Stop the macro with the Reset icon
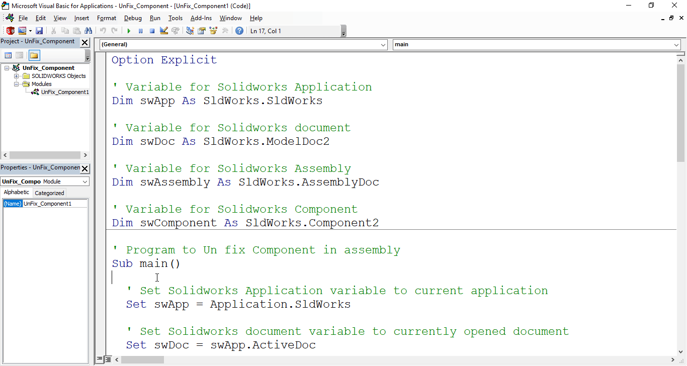Image resolution: width=687 pixels, height=366 pixels. click(x=152, y=31)
